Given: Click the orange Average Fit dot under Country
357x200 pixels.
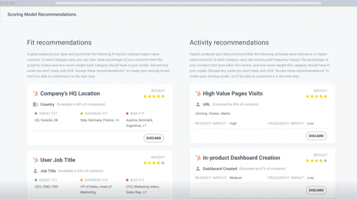Looking at the screenshot, I should point(81,113).
